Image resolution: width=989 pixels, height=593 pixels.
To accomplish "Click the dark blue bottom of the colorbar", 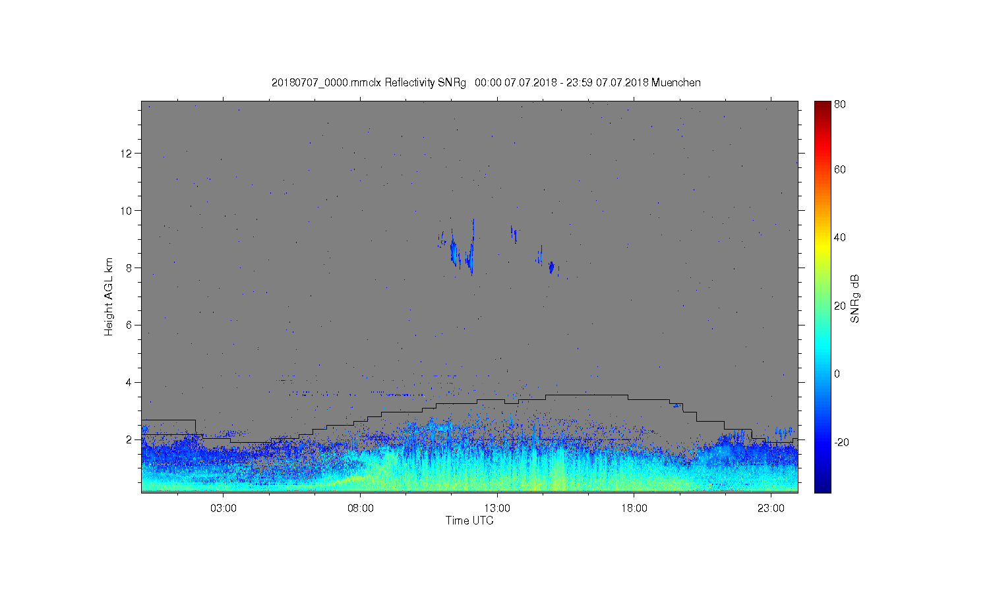I will tap(822, 486).
